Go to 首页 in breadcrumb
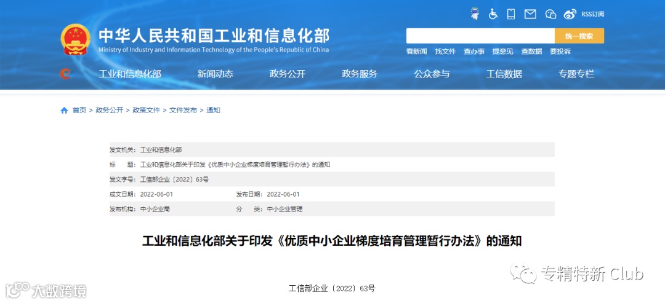 coord(79,111)
